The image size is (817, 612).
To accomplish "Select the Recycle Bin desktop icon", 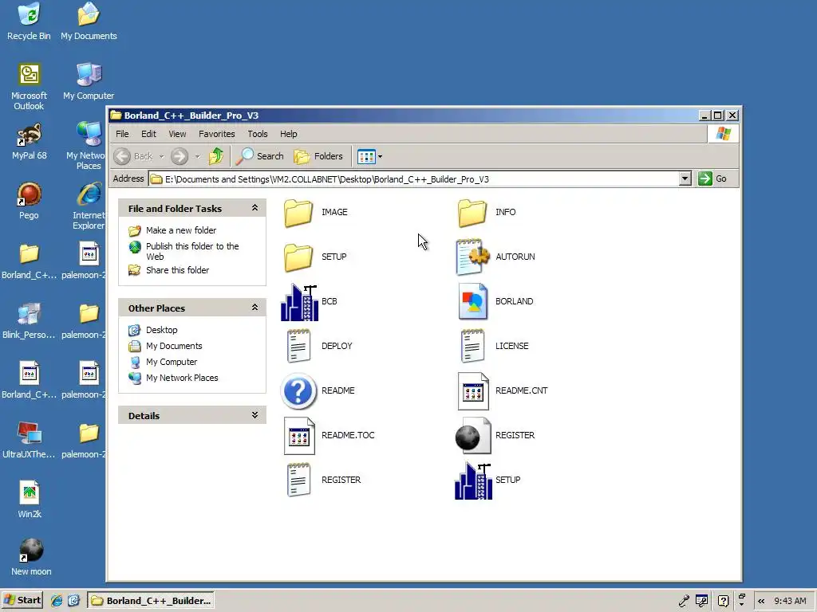I will [29, 22].
